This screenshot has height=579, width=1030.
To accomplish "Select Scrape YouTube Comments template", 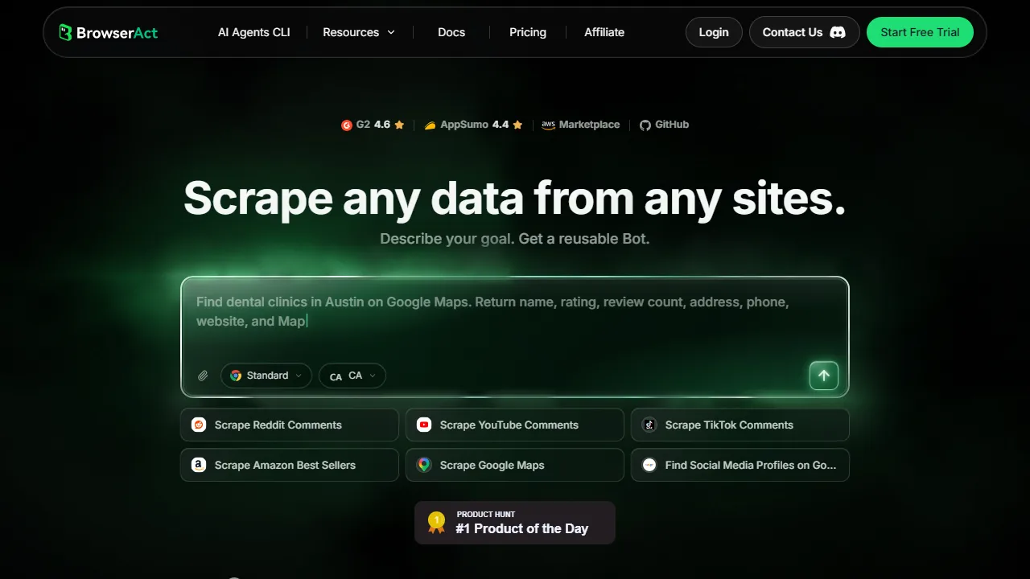I will 515,425.
